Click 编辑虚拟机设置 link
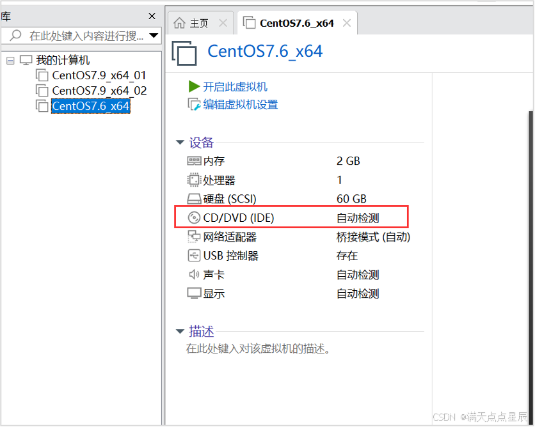 [241, 104]
